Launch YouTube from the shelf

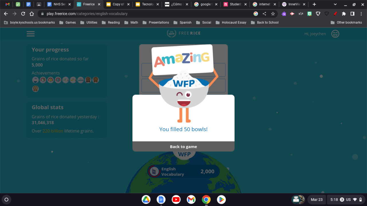tap(176, 200)
